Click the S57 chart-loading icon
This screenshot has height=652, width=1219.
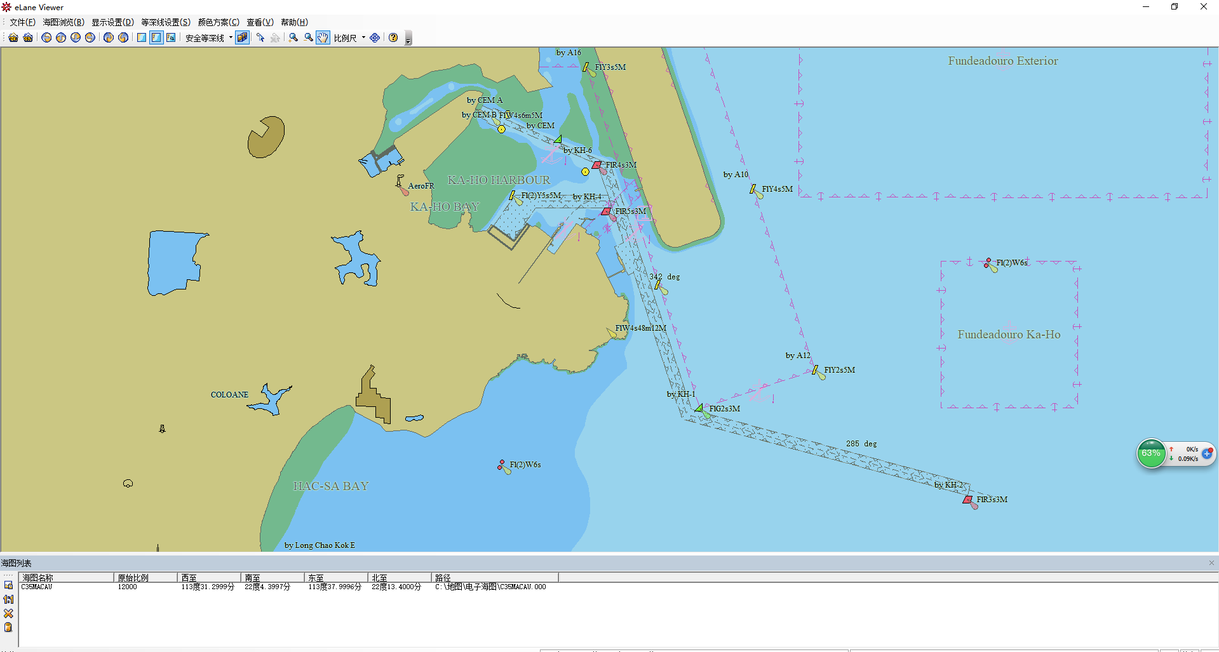coord(28,38)
